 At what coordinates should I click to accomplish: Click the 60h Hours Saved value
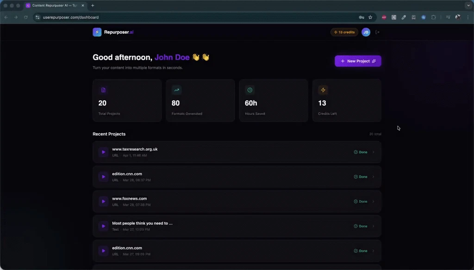coord(251,103)
